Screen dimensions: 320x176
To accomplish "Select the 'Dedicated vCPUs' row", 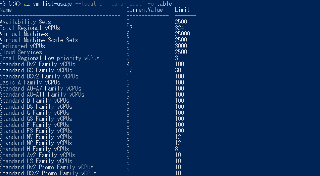I will point(22,46).
